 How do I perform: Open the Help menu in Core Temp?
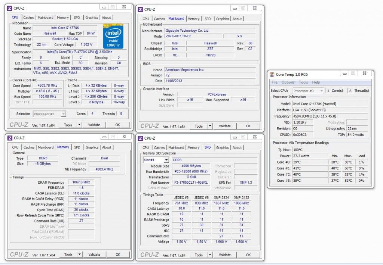click(316, 82)
